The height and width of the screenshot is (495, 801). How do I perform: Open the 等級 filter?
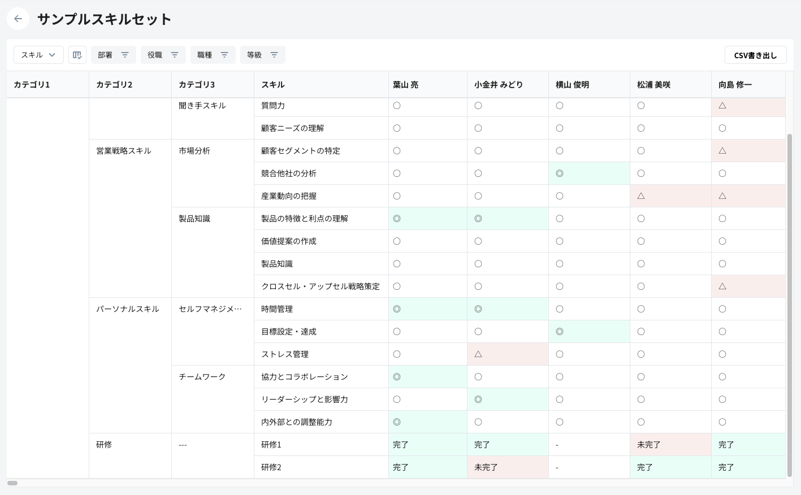262,55
